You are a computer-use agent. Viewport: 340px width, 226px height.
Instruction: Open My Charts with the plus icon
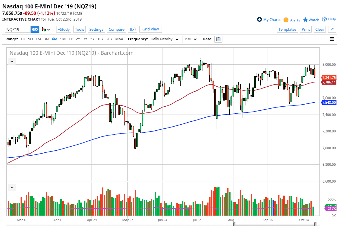click(x=260, y=19)
